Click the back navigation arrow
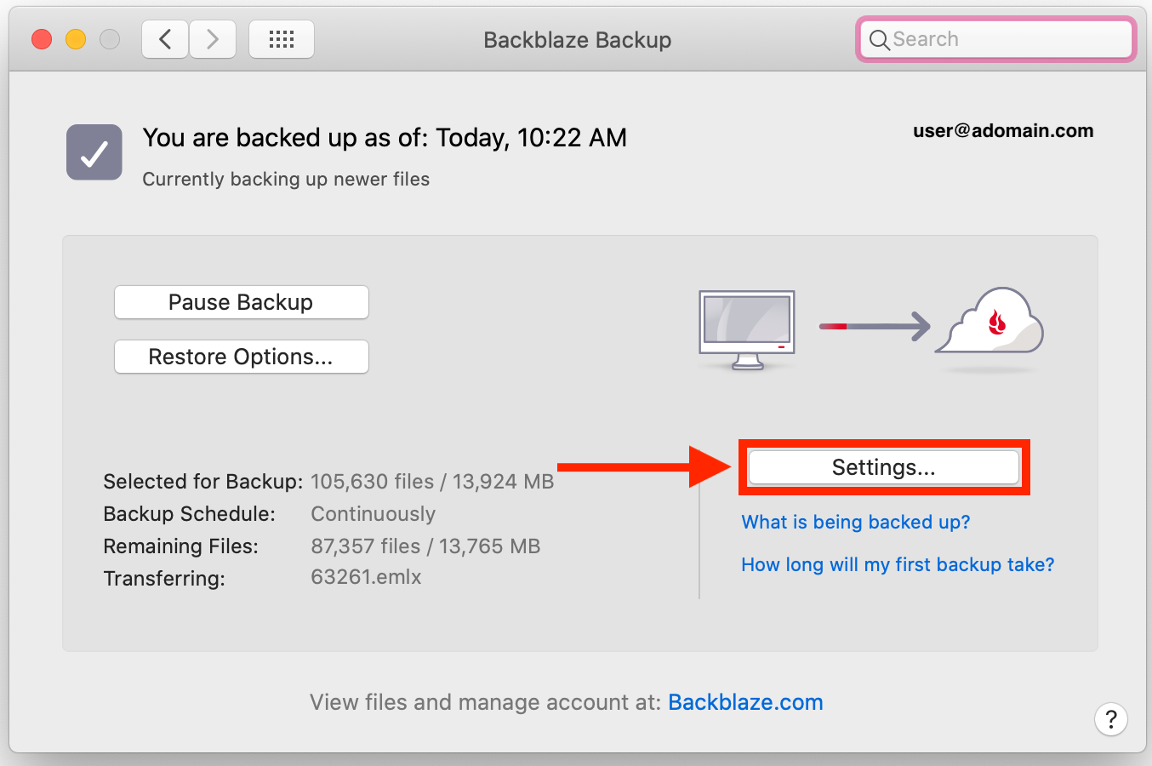This screenshot has height=766, width=1152. click(165, 39)
